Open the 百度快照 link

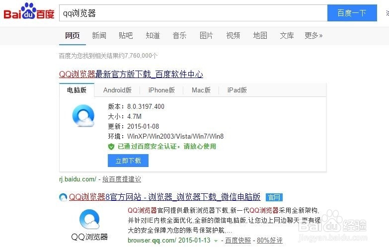(238, 241)
